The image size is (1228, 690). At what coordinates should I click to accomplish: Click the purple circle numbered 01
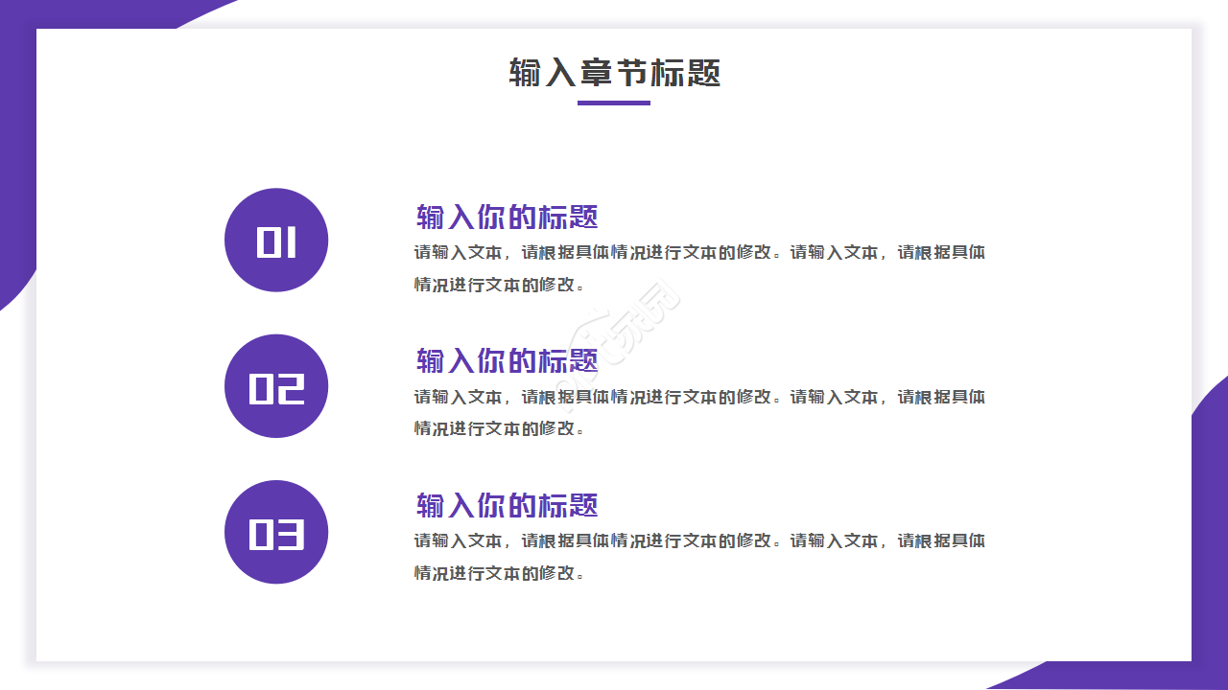(276, 241)
